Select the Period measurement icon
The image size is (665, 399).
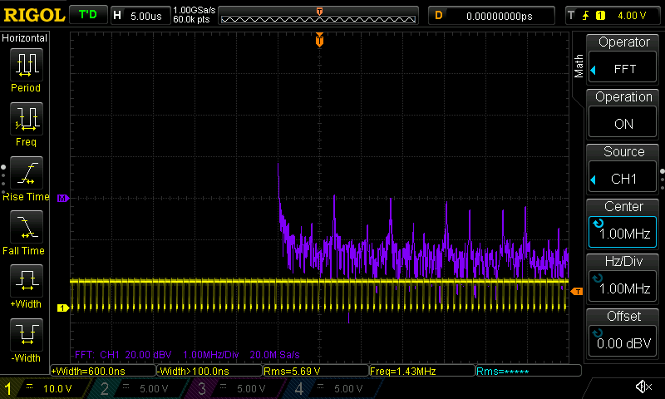26,65
